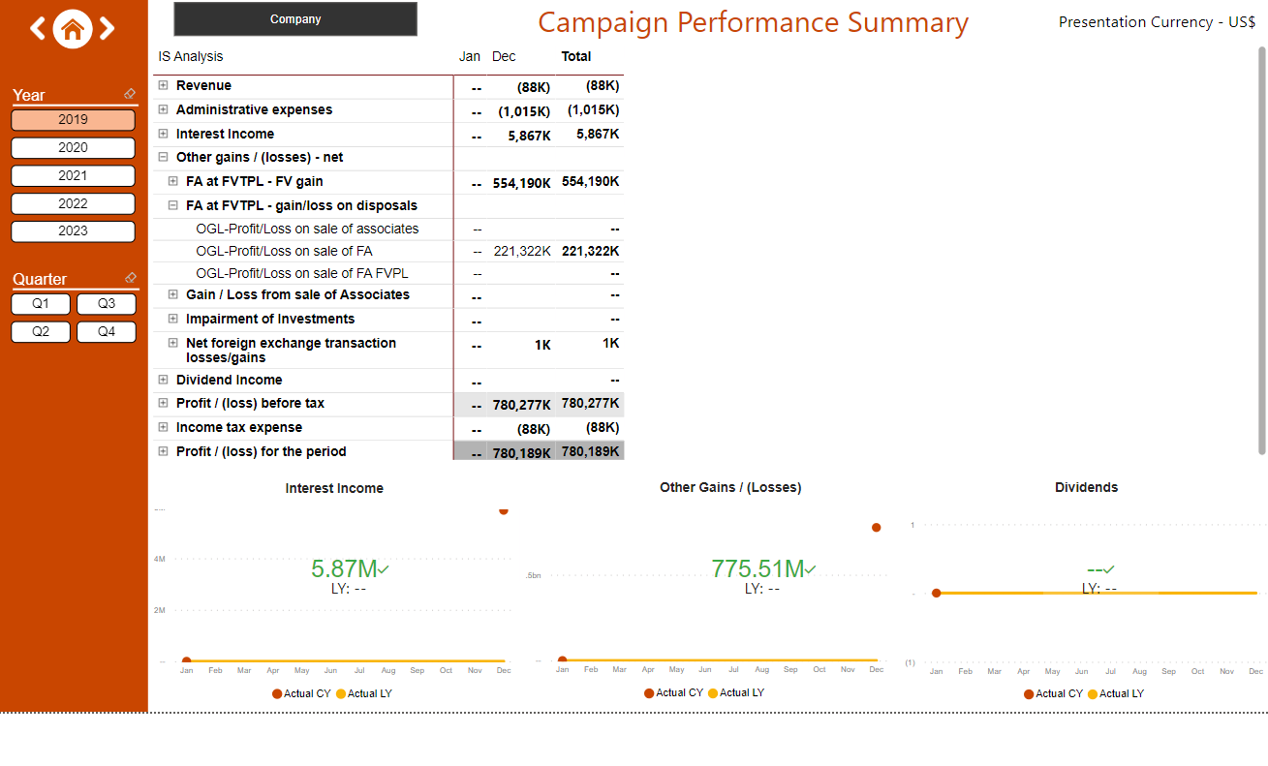Collapse Other gains / (losses) - net row
Image resolution: width=1268 pixels, height=766 pixels.
coord(164,157)
